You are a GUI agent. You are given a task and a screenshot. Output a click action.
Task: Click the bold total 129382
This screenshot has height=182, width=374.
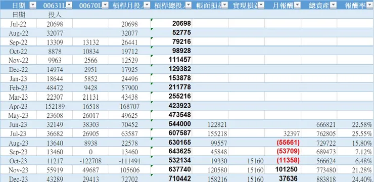click(171, 69)
